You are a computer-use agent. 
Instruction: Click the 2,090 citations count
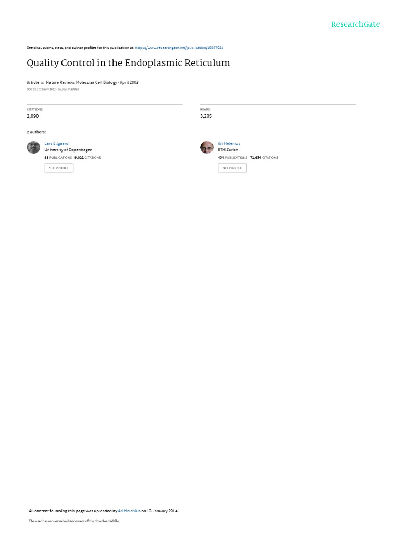(x=33, y=116)
